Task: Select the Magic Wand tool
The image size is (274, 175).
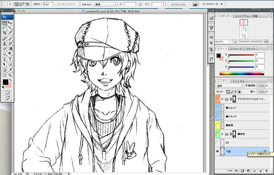Action: tap(10, 28)
